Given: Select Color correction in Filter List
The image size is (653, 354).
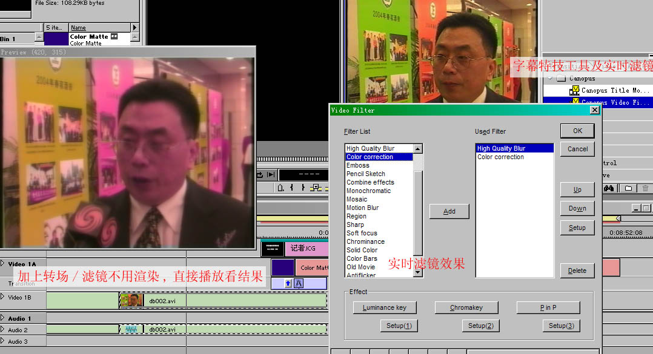Looking at the screenshot, I should (x=379, y=157).
